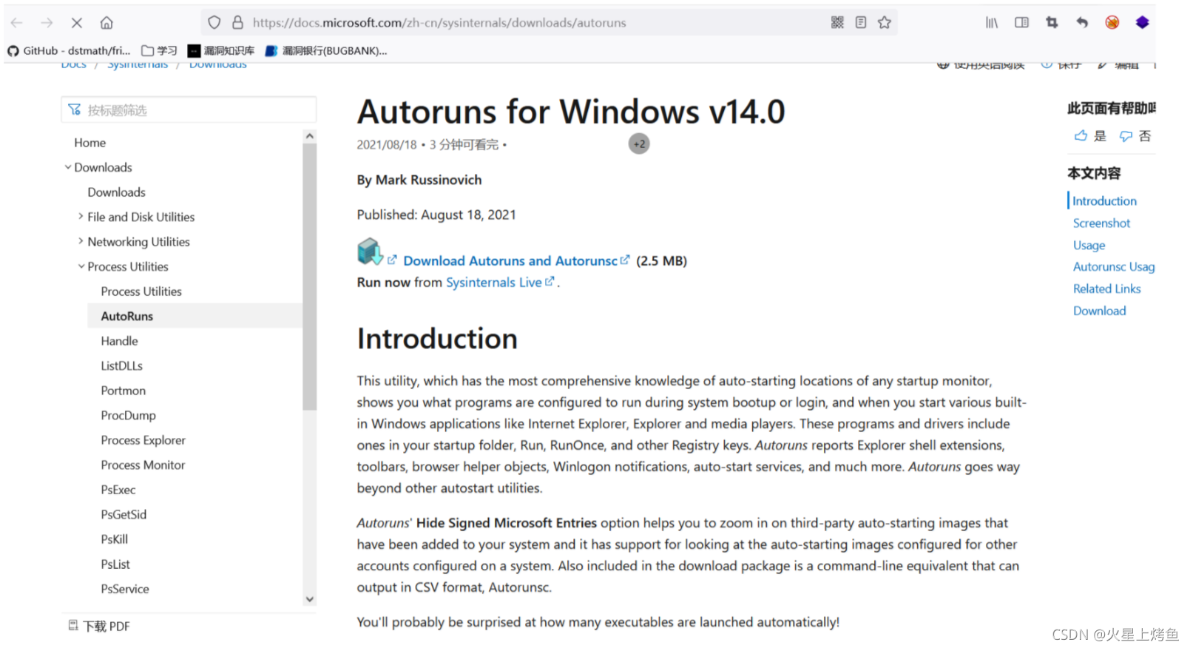The height and width of the screenshot is (648, 1190).
Task: Stop page loading with X button
Action: coord(76,23)
